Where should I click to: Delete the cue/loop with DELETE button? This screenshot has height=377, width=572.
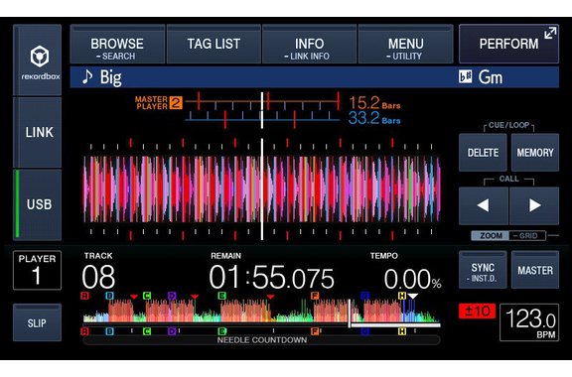(x=483, y=153)
